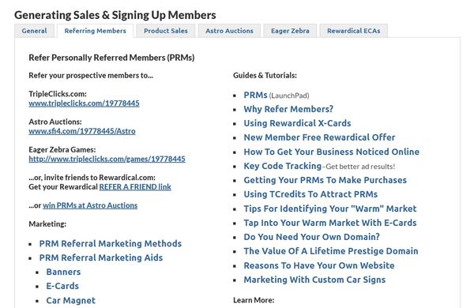Image resolution: width=474 pixels, height=308 pixels.
Task: Open Key Code Tracking guide
Action: (282, 166)
